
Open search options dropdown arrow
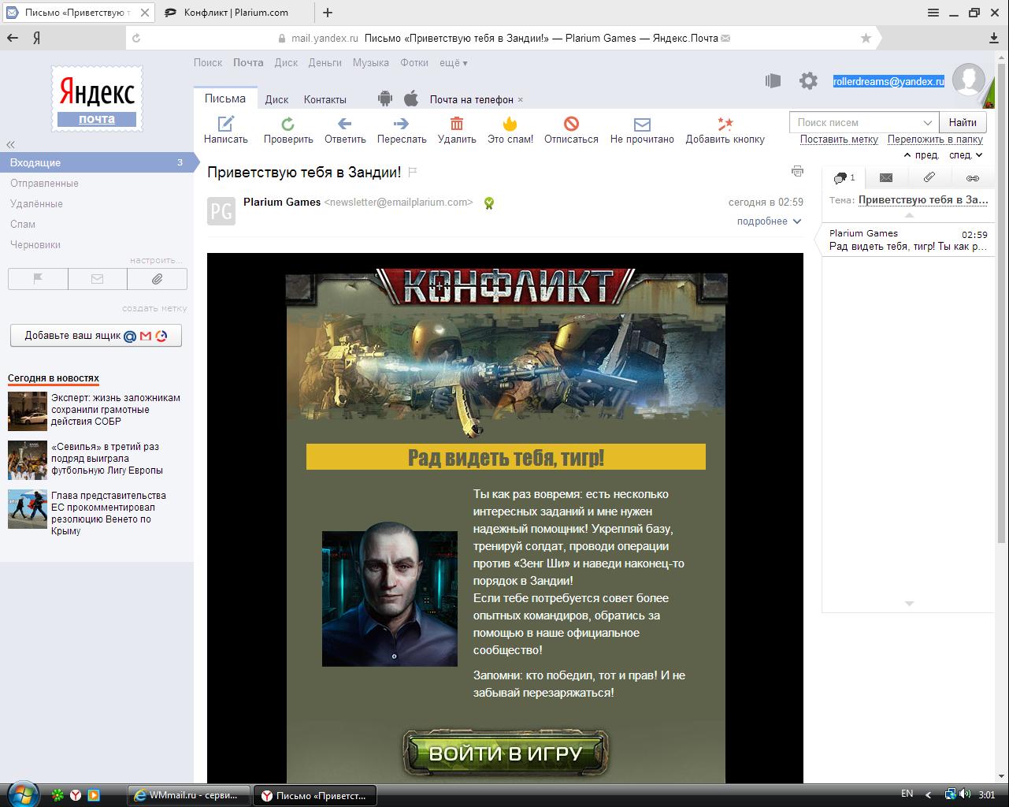point(927,123)
